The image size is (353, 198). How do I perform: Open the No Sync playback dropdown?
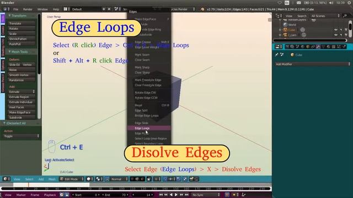point(205,195)
